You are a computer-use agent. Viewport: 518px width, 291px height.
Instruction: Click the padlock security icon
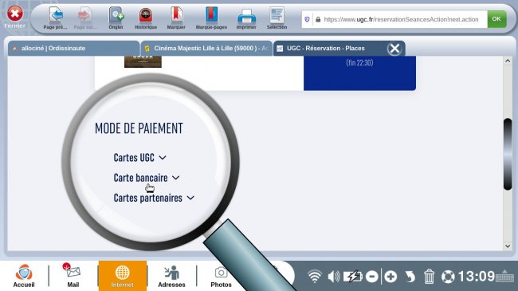(x=318, y=19)
